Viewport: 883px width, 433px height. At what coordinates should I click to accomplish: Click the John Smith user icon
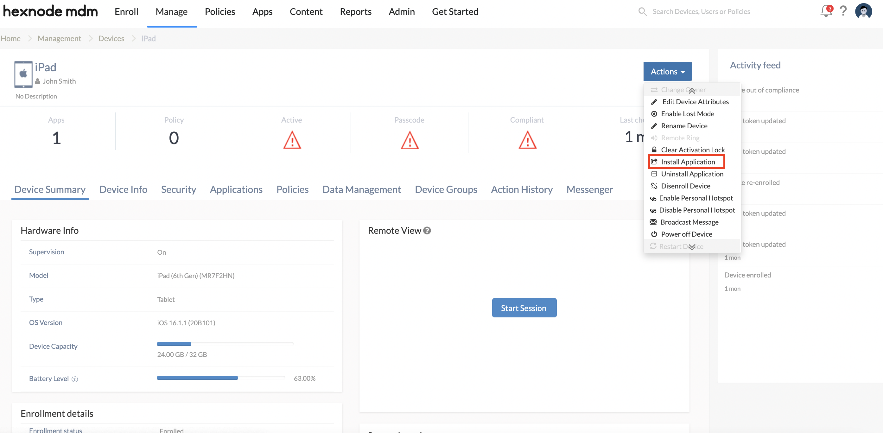coord(38,81)
